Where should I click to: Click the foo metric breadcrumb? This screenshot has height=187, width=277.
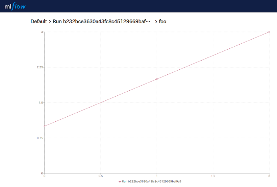(x=162, y=21)
